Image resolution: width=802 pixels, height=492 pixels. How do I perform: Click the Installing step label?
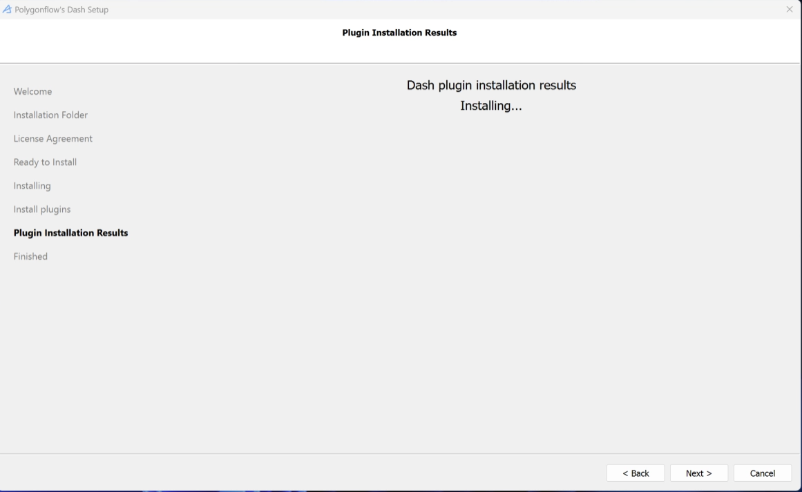coord(32,185)
